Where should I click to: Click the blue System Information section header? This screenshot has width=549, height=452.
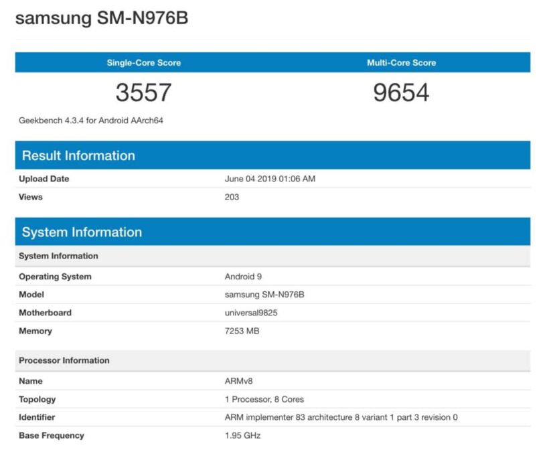click(x=82, y=232)
